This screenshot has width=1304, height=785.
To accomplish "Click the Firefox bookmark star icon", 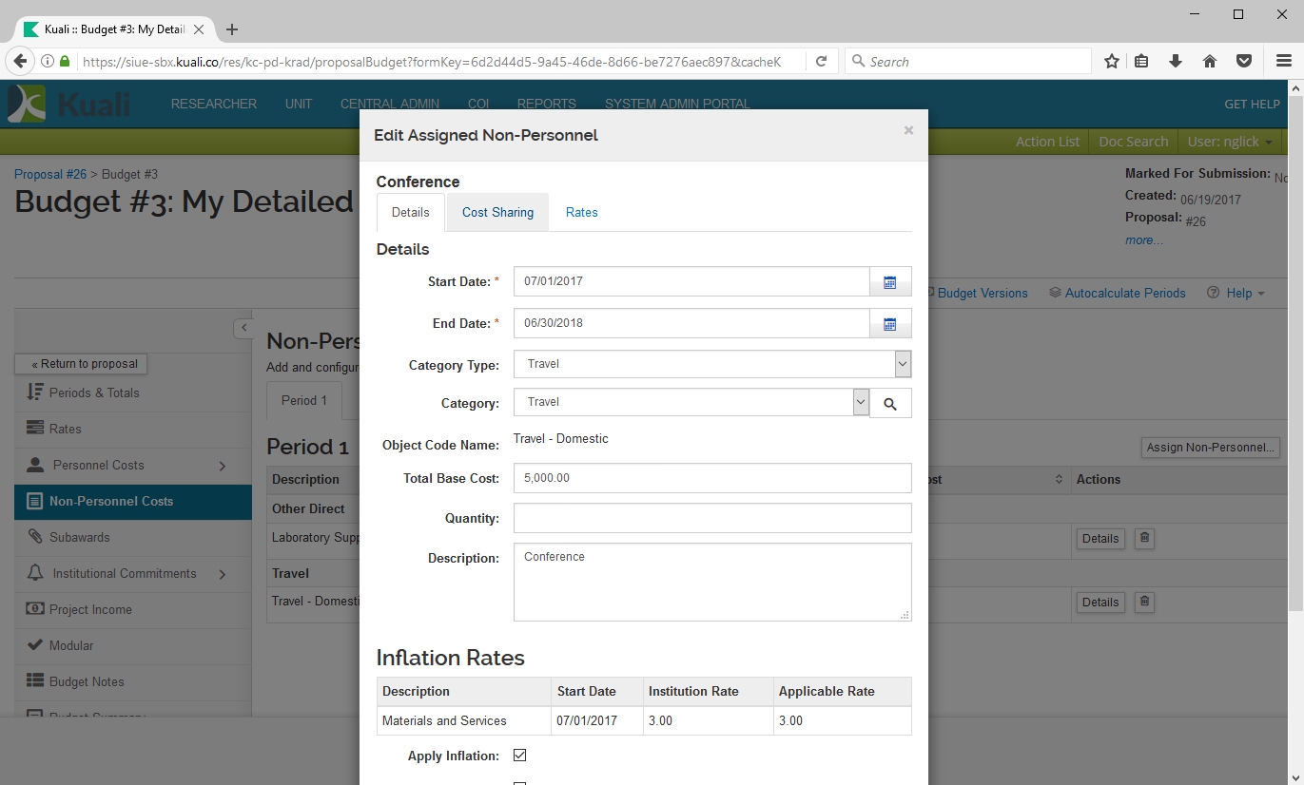I will pos(1111,62).
